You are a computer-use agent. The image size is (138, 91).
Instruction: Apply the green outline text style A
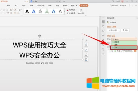click(47, 11)
